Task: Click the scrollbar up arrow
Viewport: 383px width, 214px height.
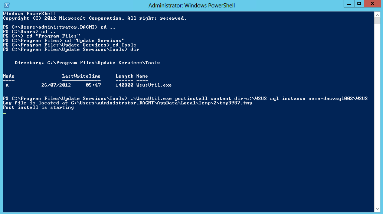Action: click(x=377, y=15)
